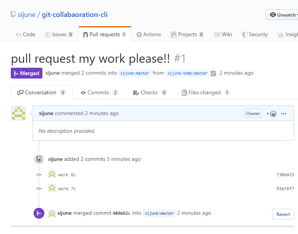298x234 pixels.
Task: Open the 'work 6c' commit message
Action: (67, 175)
